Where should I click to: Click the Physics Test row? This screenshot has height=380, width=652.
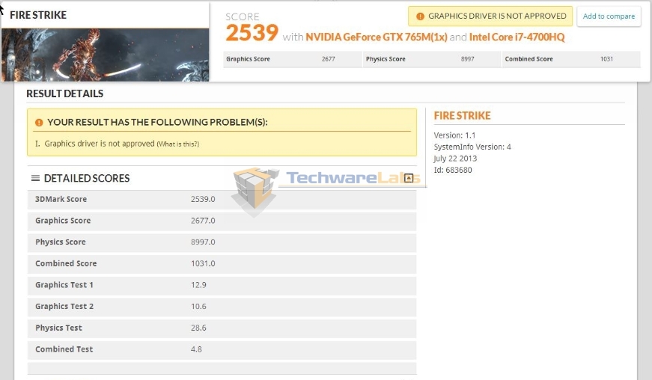click(222, 328)
